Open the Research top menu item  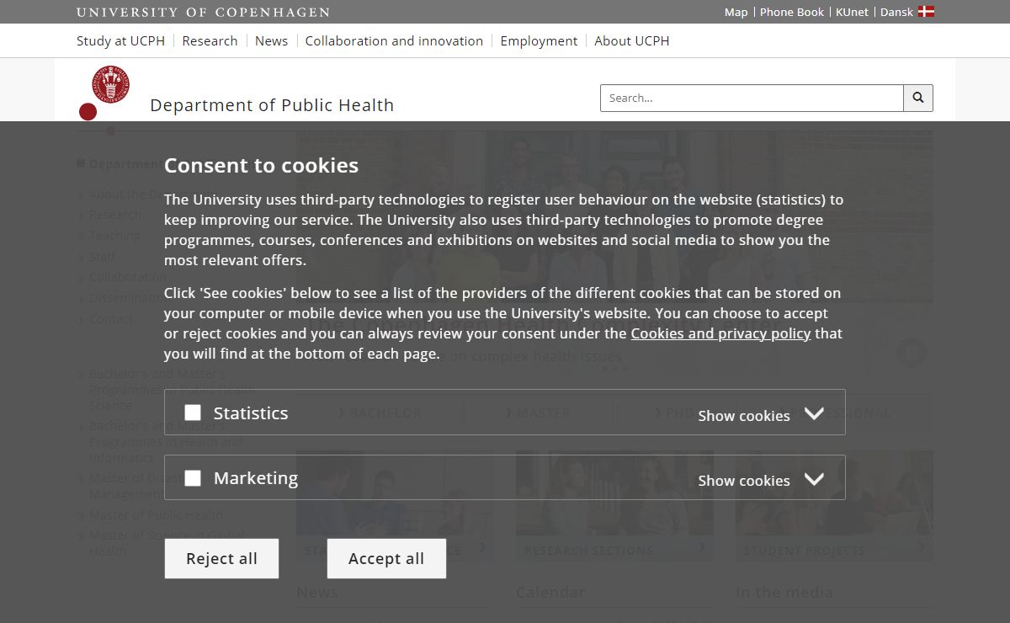(210, 40)
